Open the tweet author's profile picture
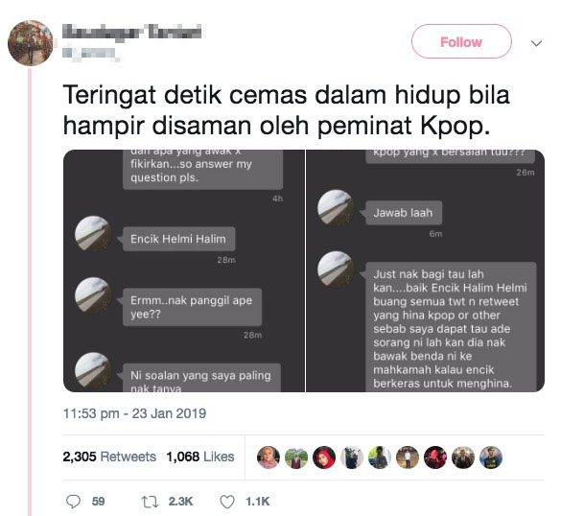Screen dimensions: 561x516 point(31,43)
